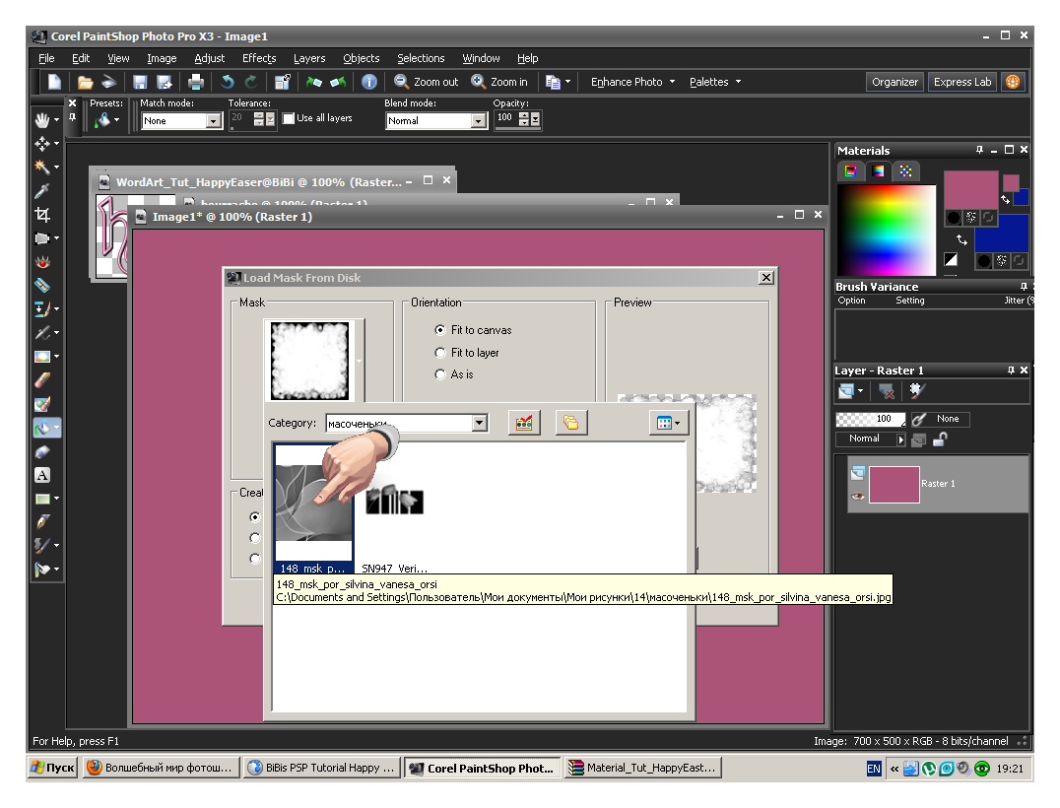Click the Redo toolbar arrow
Screen dimensions: 1060x808
click(x=251, y=82)
